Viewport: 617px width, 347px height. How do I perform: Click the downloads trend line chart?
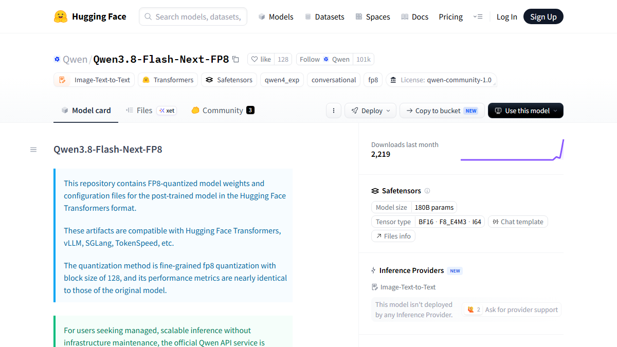click(512, 150)
